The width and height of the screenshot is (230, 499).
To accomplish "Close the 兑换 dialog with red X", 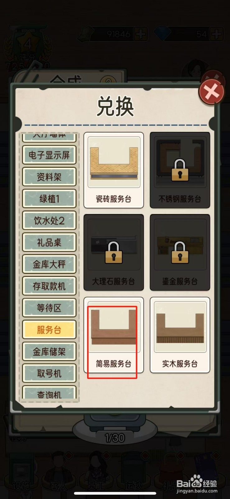I will [x=211, y=92].
